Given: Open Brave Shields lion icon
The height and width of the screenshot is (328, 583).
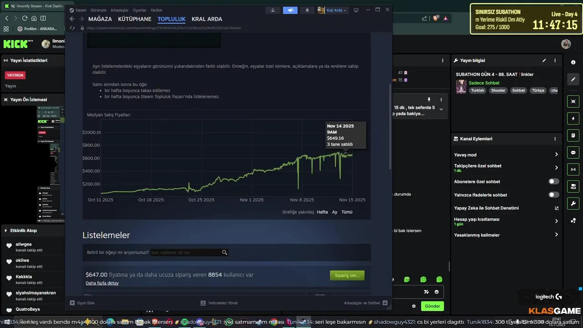Looking at the screenshot, I should pos(436,18).
